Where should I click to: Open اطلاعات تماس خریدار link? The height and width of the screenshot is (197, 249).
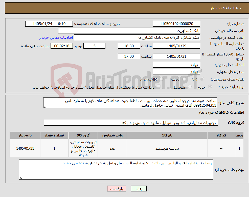(56, 37)
